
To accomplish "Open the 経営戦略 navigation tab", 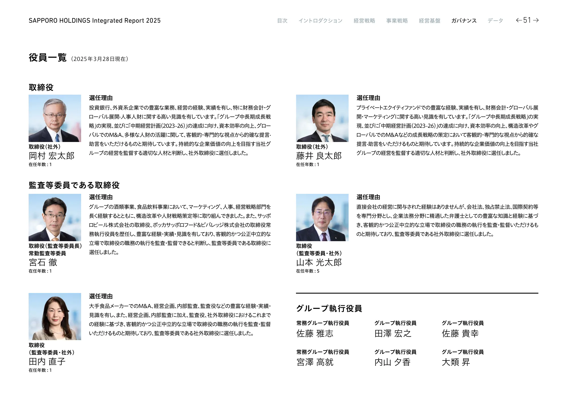I will (364, 21).
